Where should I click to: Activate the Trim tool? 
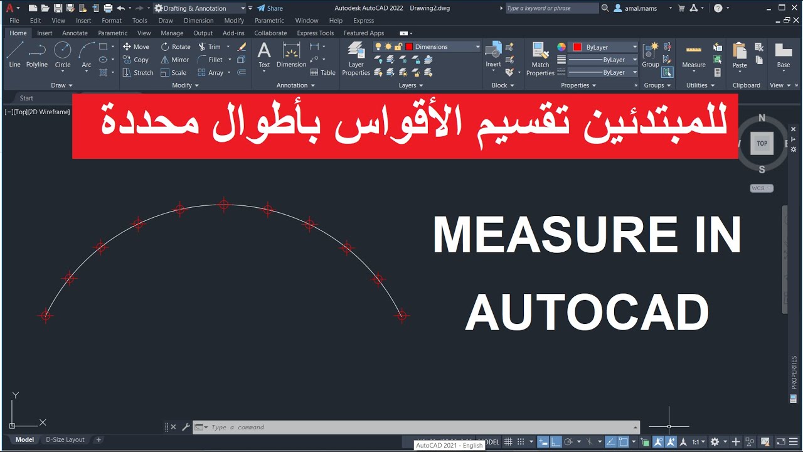click(x=210, y=46)
